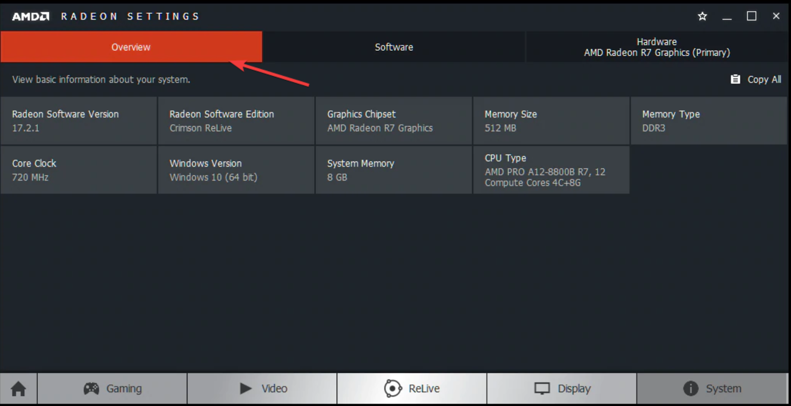
Task: Click the Copy All button label
Action: pos(764,79)
